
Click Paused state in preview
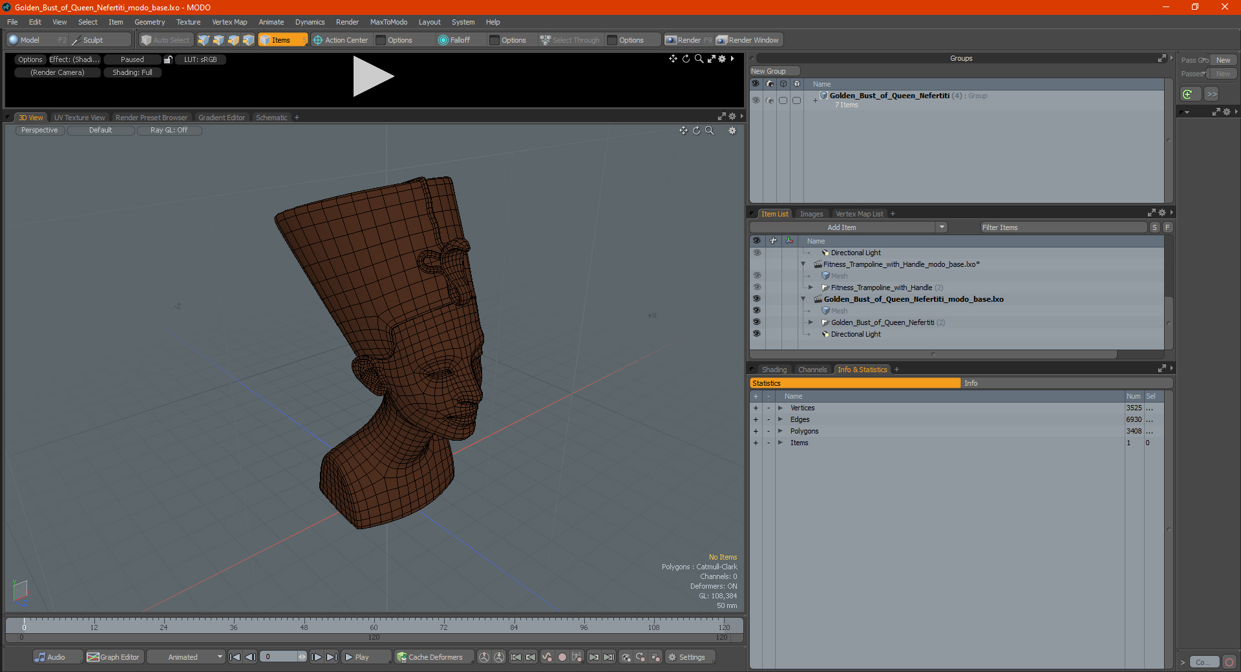[133, 59]
